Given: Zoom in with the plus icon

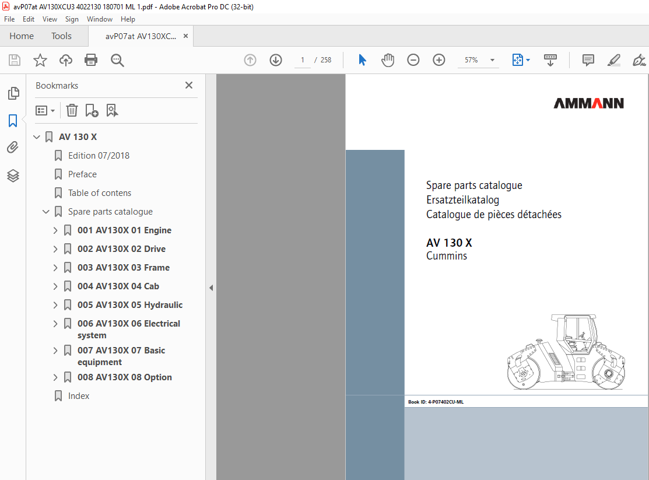Looking at the screenshot, I should coord(438,60).
